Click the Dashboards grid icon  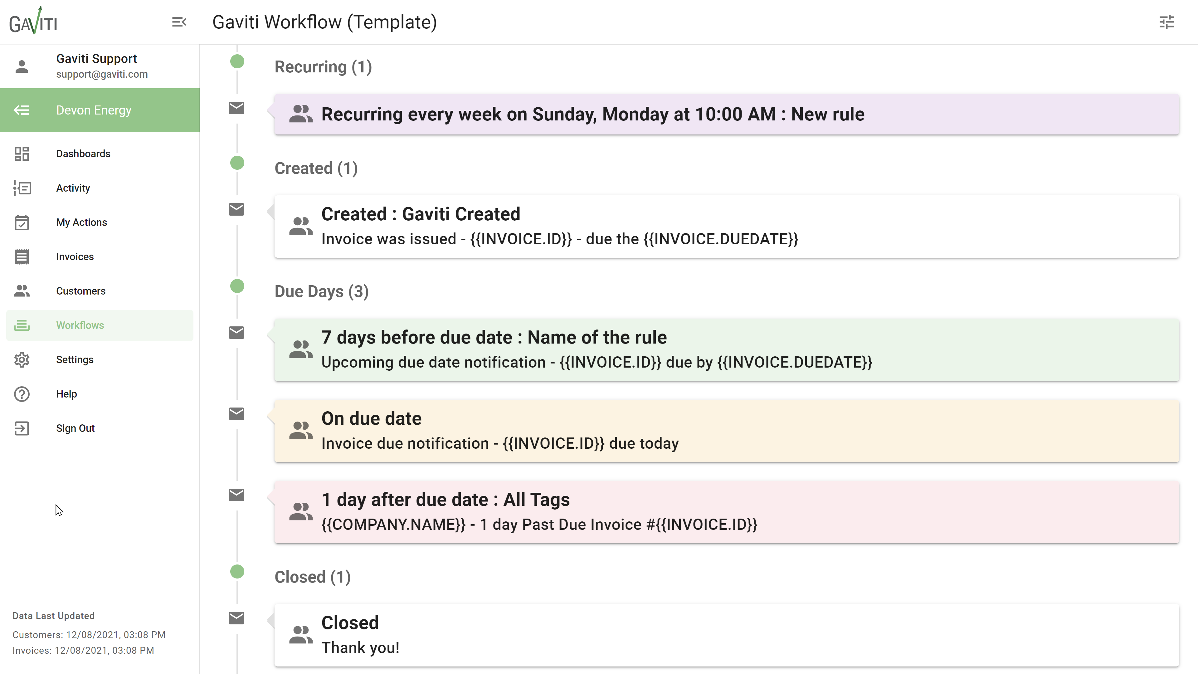coord(22,154)
